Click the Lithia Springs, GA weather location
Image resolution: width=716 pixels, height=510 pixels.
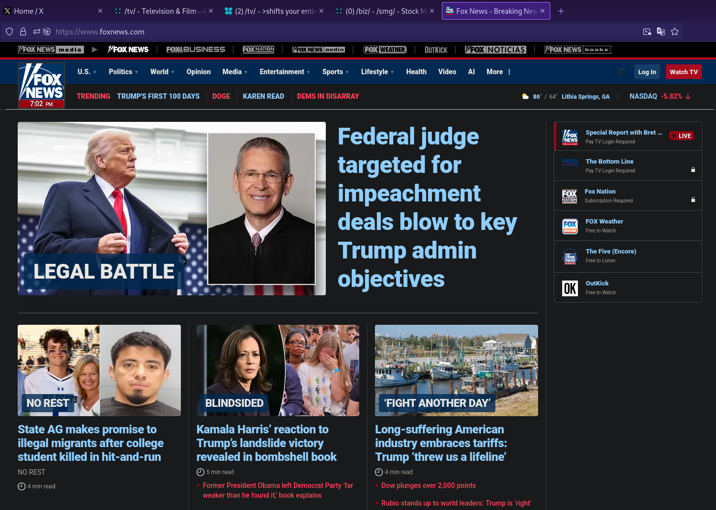pos(586,97)
